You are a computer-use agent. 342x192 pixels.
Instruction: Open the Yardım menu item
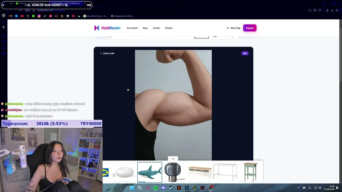point(156,28)
